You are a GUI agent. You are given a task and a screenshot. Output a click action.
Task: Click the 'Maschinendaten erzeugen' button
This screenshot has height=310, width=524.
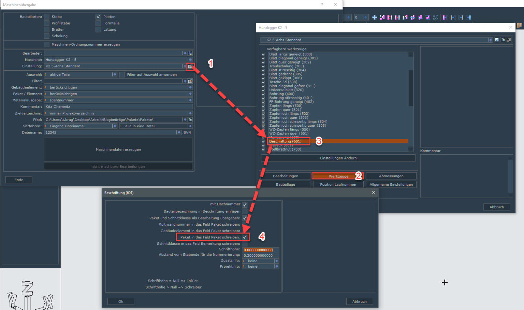coord(118,150)
